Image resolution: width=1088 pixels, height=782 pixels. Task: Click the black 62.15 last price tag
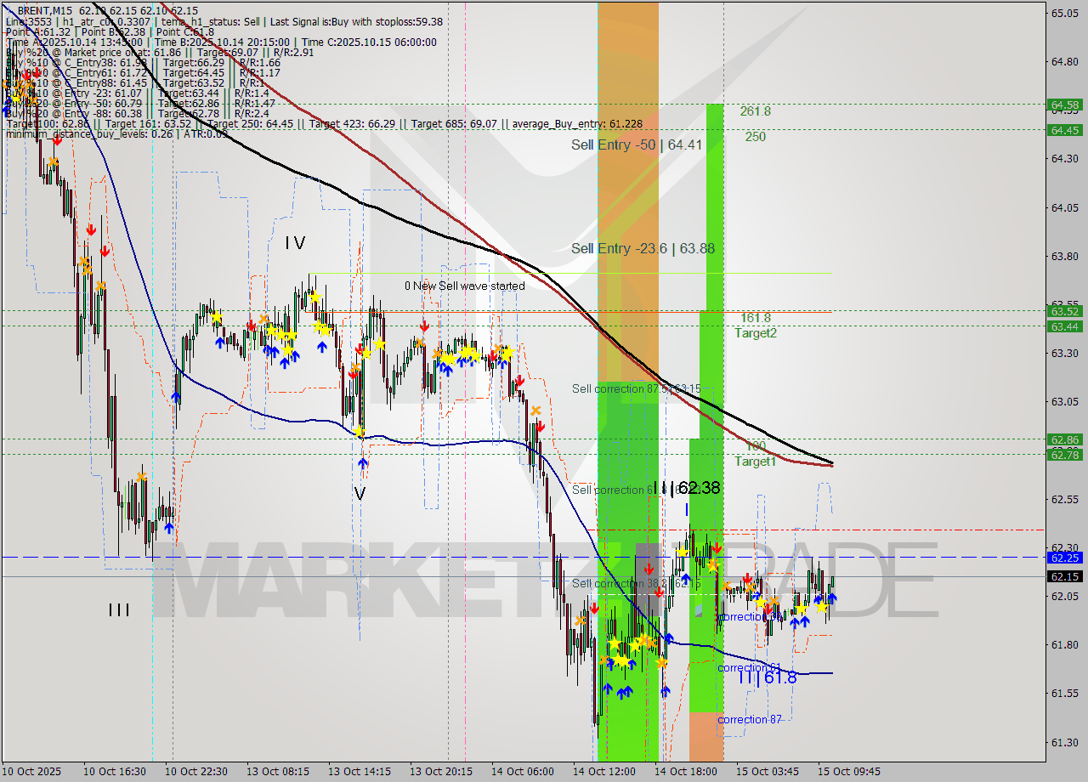tap(1063, 577)
